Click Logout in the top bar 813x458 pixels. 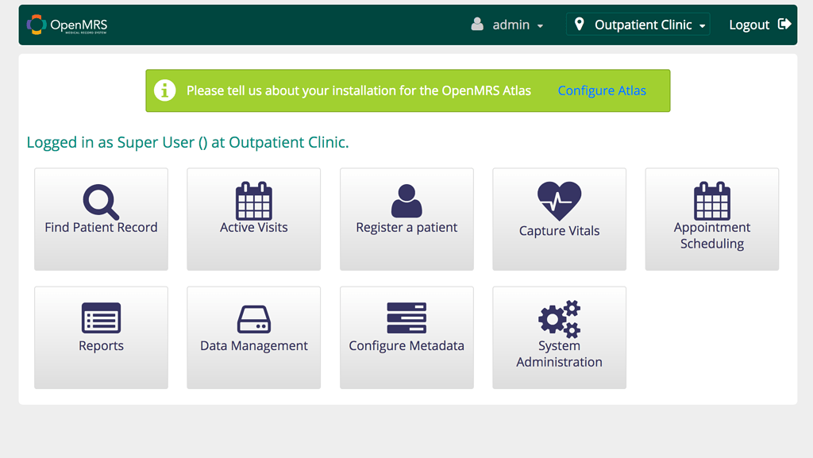coord(749,24)
